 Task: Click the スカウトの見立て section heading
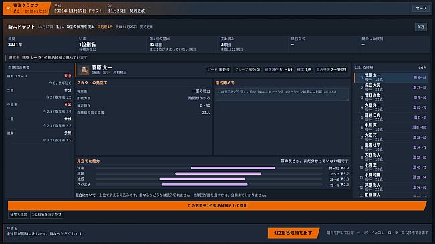click(92, 83)
